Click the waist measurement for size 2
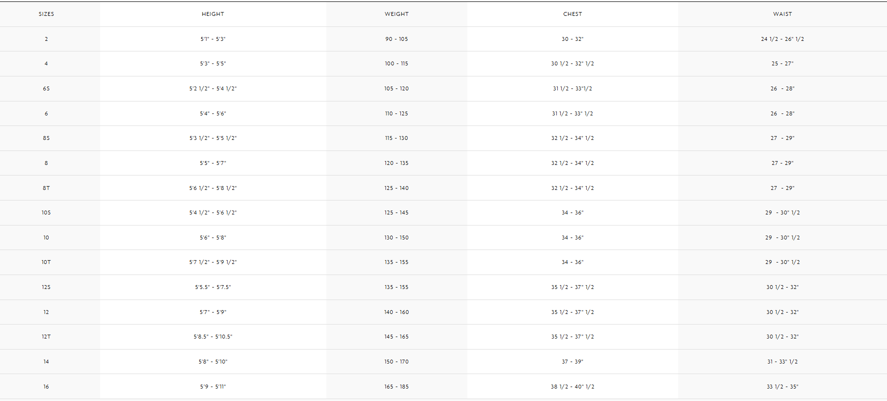Viewport: 887px width, 401px height. pos(782,39)
